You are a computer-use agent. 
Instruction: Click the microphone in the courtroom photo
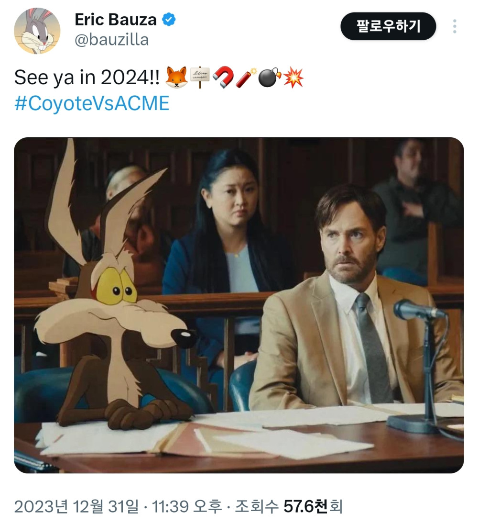click(415, 310)
